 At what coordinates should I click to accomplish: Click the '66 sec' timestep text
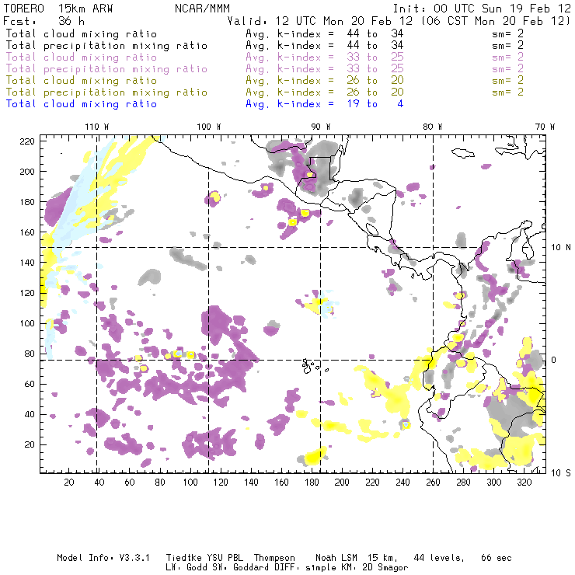pyautogui.click(x=497, y=558)
